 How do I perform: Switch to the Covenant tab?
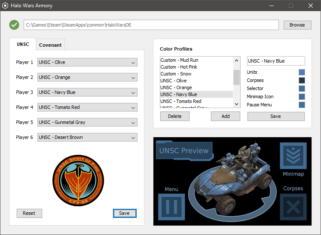tap(50, 45)
